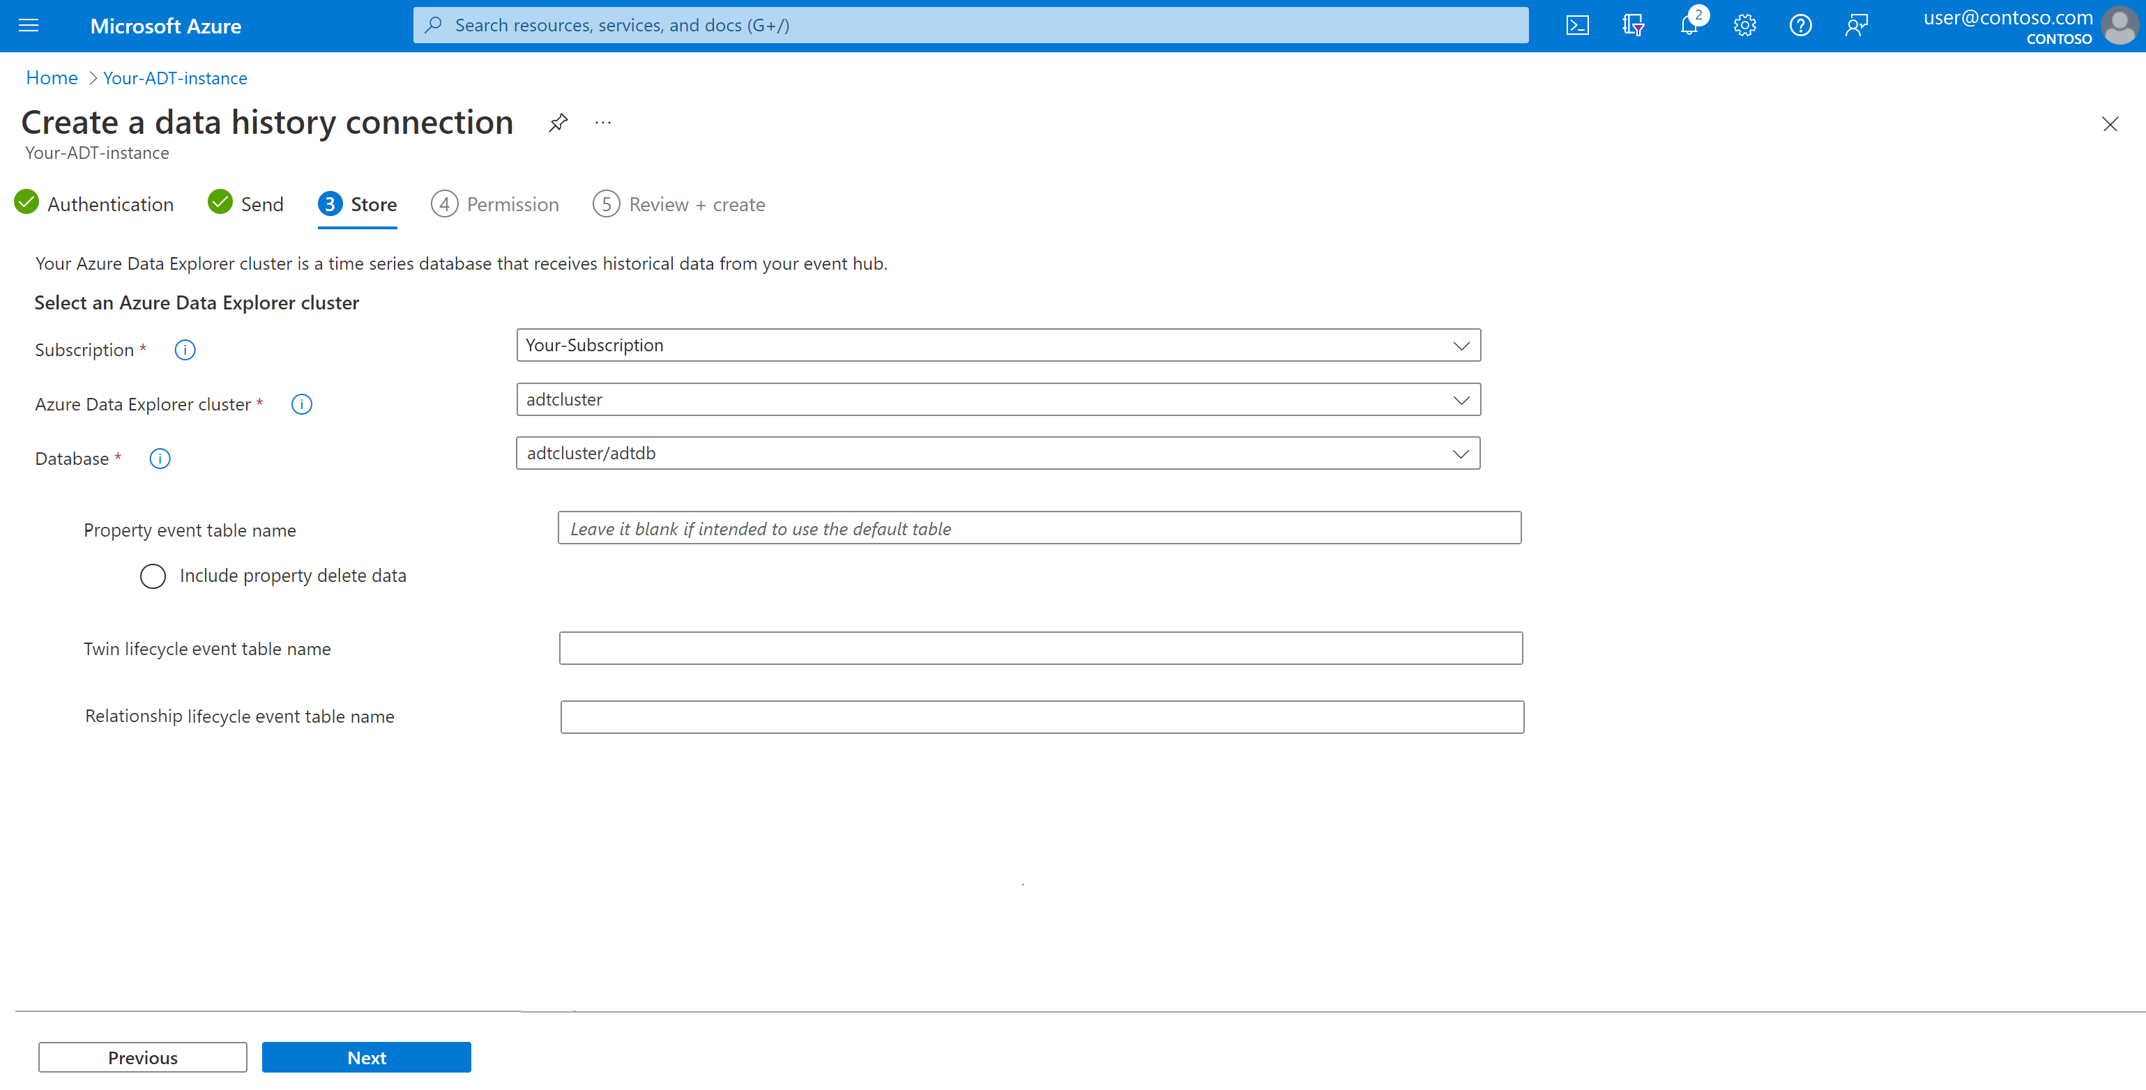This screenshot has height=1090, width=2146.
Task: Open portal Settings gear
Action: click(1744, 25)
